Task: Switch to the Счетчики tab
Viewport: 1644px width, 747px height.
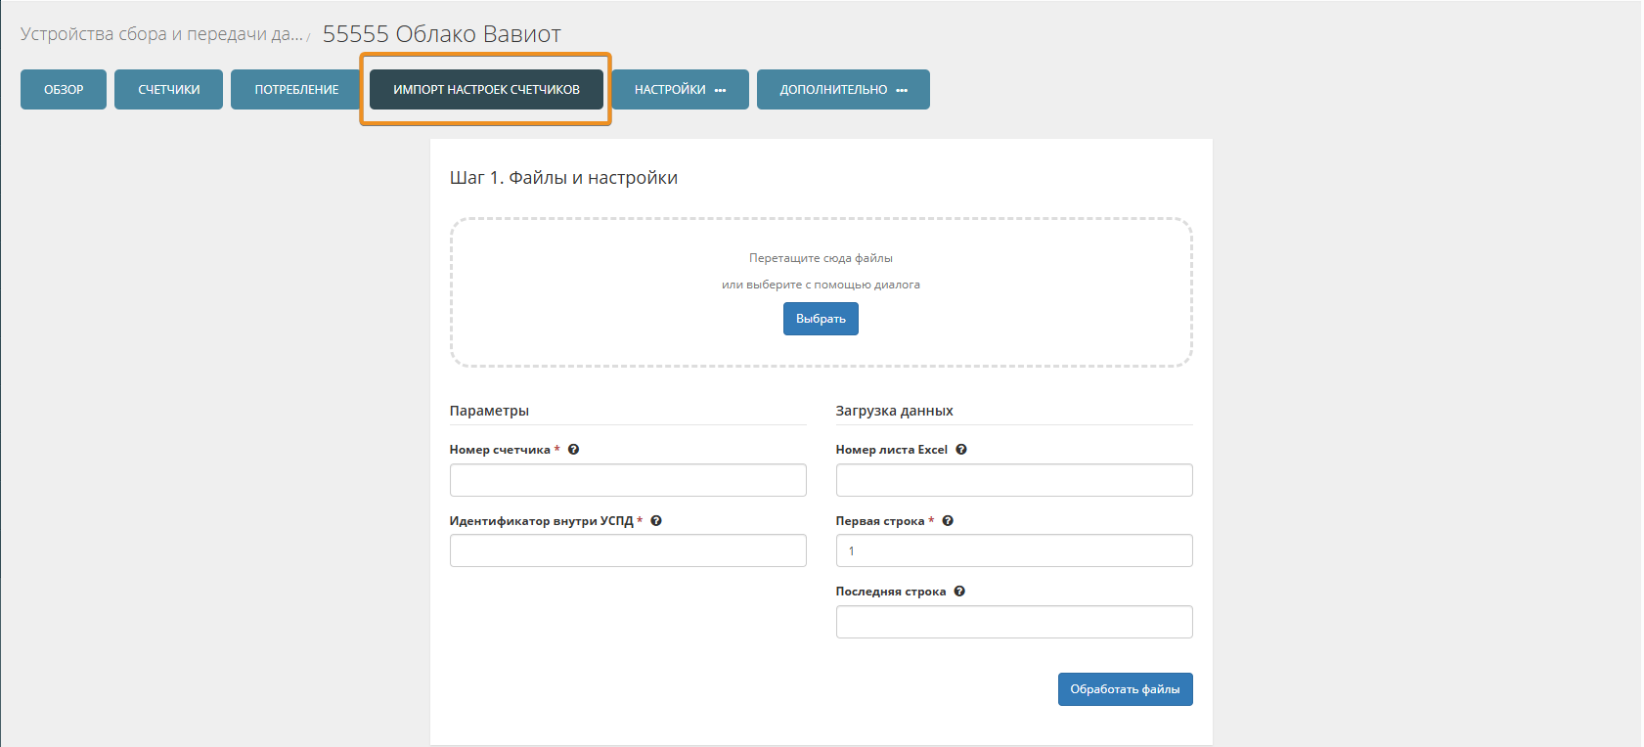Action: 168,90
